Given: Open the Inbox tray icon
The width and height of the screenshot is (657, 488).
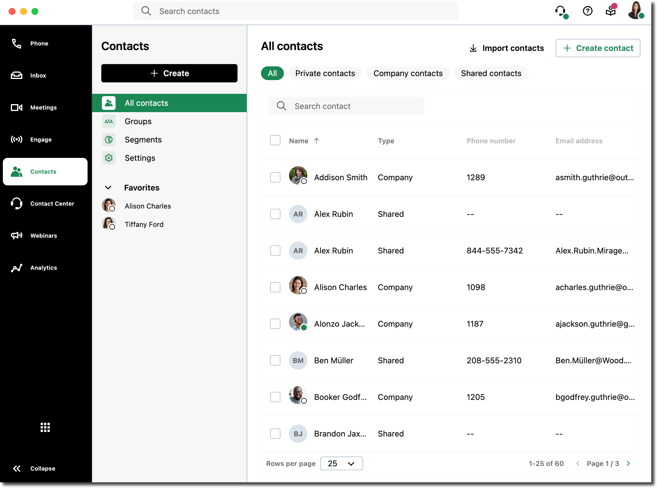Looking at the screenshot, I should [17, 75].
